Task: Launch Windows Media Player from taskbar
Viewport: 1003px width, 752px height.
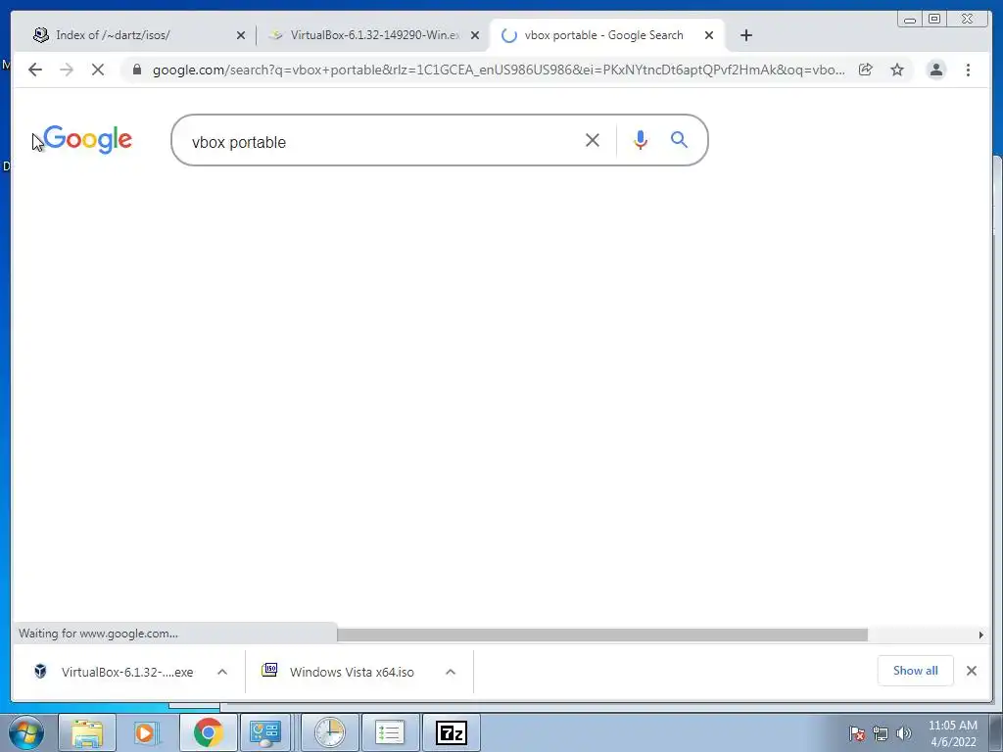Action: pyautogui.click(x=147, y=732)
